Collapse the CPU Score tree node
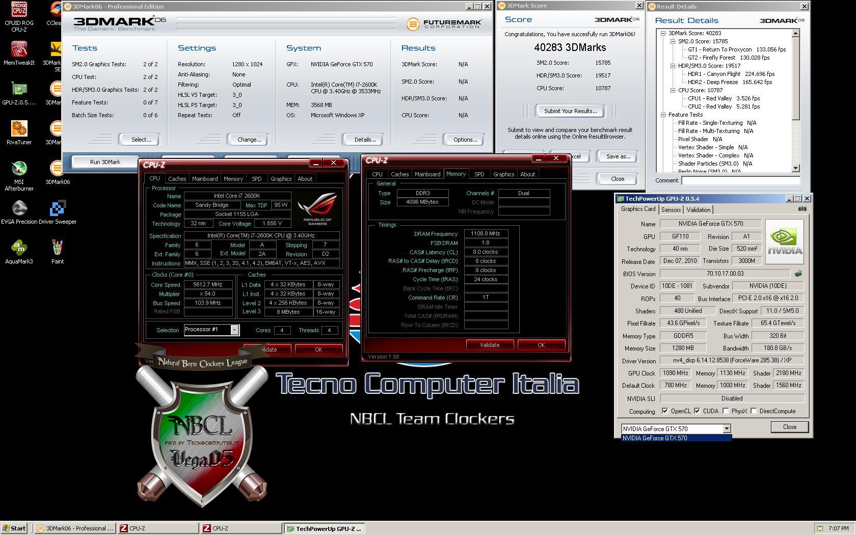The height and width of the screenshot is (535, 856). point(673,90)
